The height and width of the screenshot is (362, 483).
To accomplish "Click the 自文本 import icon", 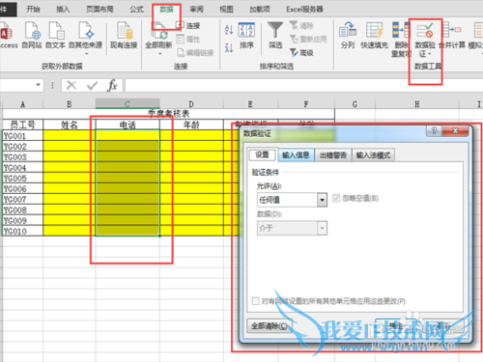I will tap(55, 35).
